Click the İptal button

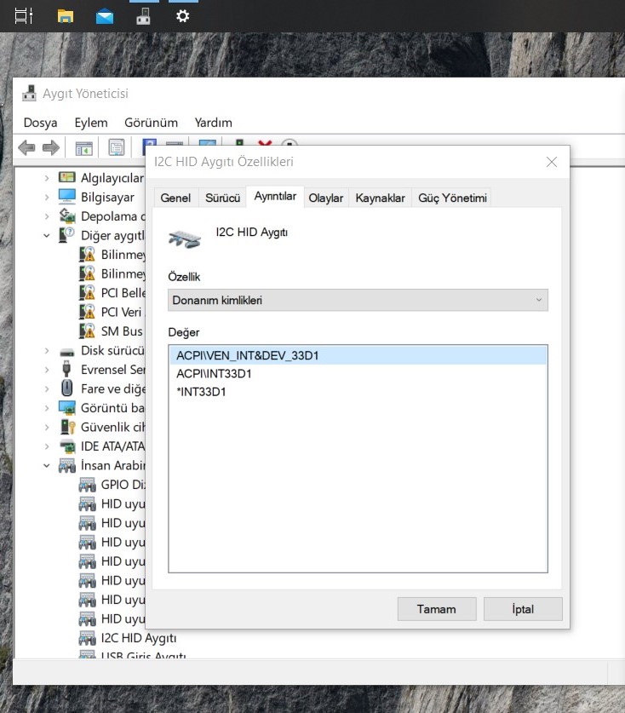523,609
